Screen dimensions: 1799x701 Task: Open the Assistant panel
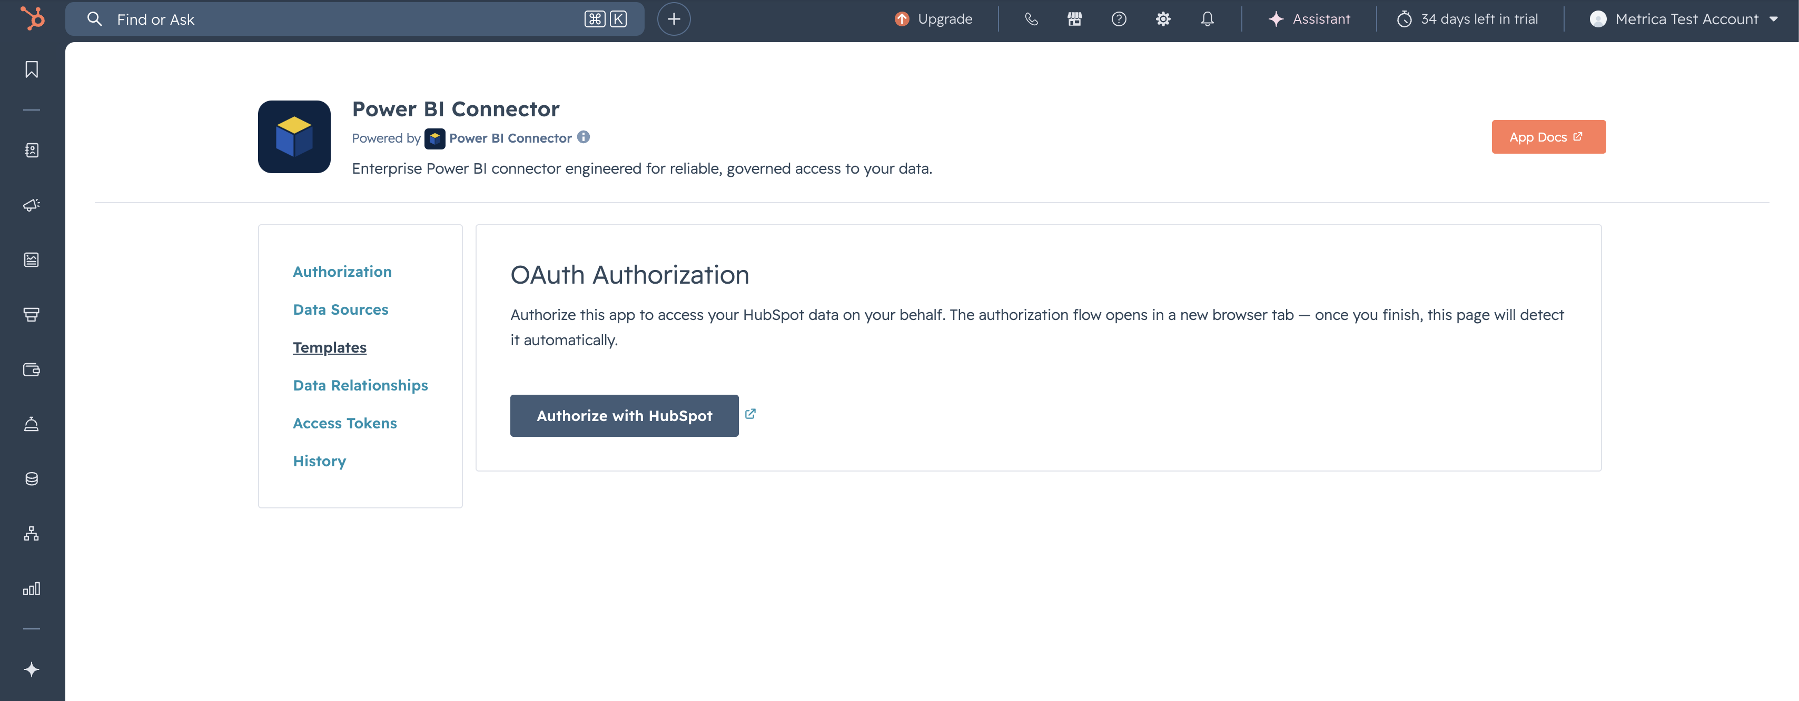(1309, 19)
